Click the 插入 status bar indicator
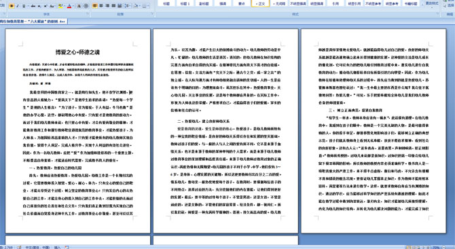The image size is (455, 249). 57,247
